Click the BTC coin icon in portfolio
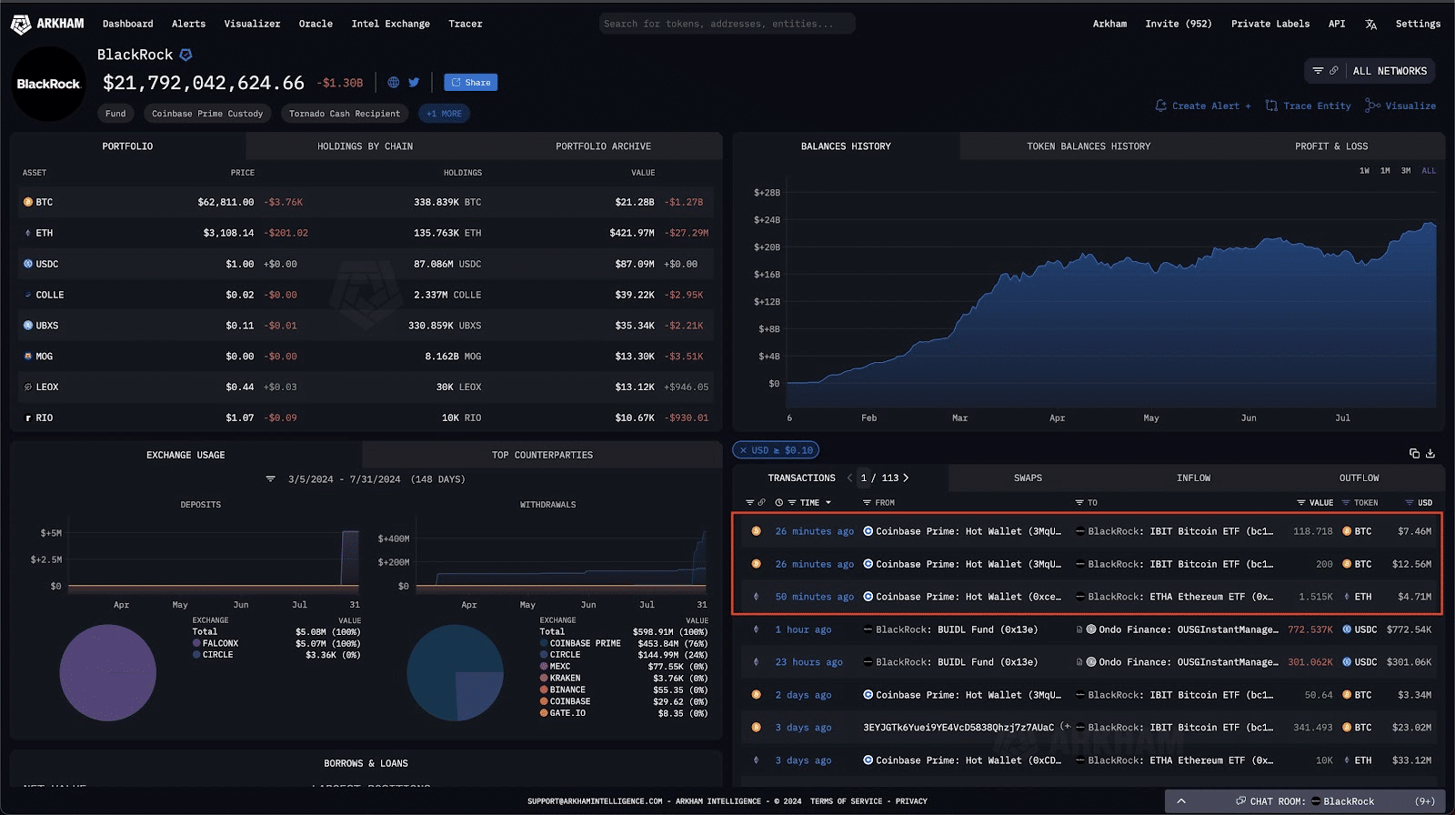Screen dimensions: 1455x815 (28, 202)
